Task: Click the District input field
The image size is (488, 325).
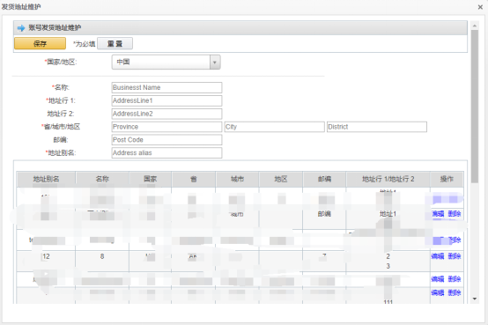Action: click(377, 127)
